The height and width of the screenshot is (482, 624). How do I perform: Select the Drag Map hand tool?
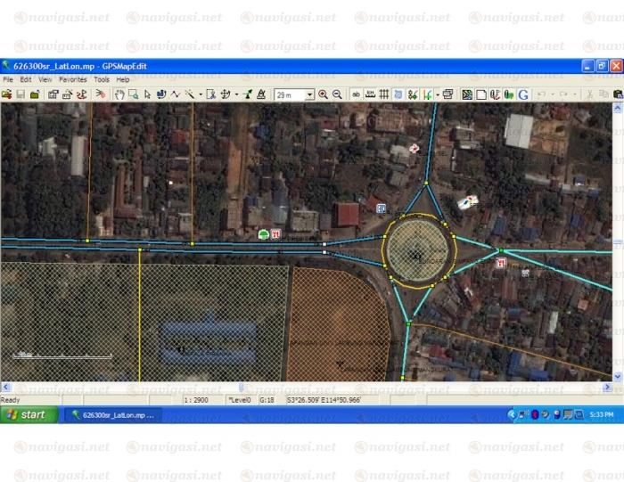(118, 94)
